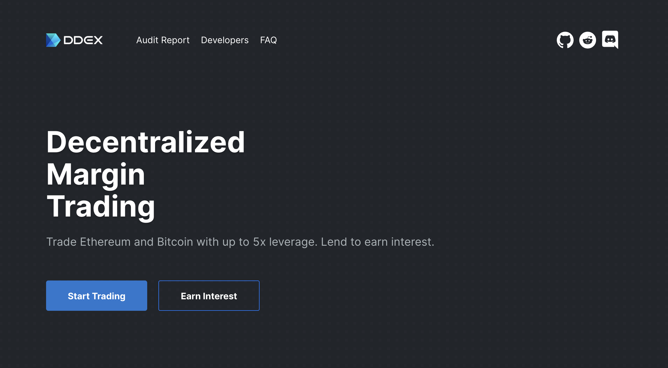Open the Discord chat icon

tap(610, 40)
